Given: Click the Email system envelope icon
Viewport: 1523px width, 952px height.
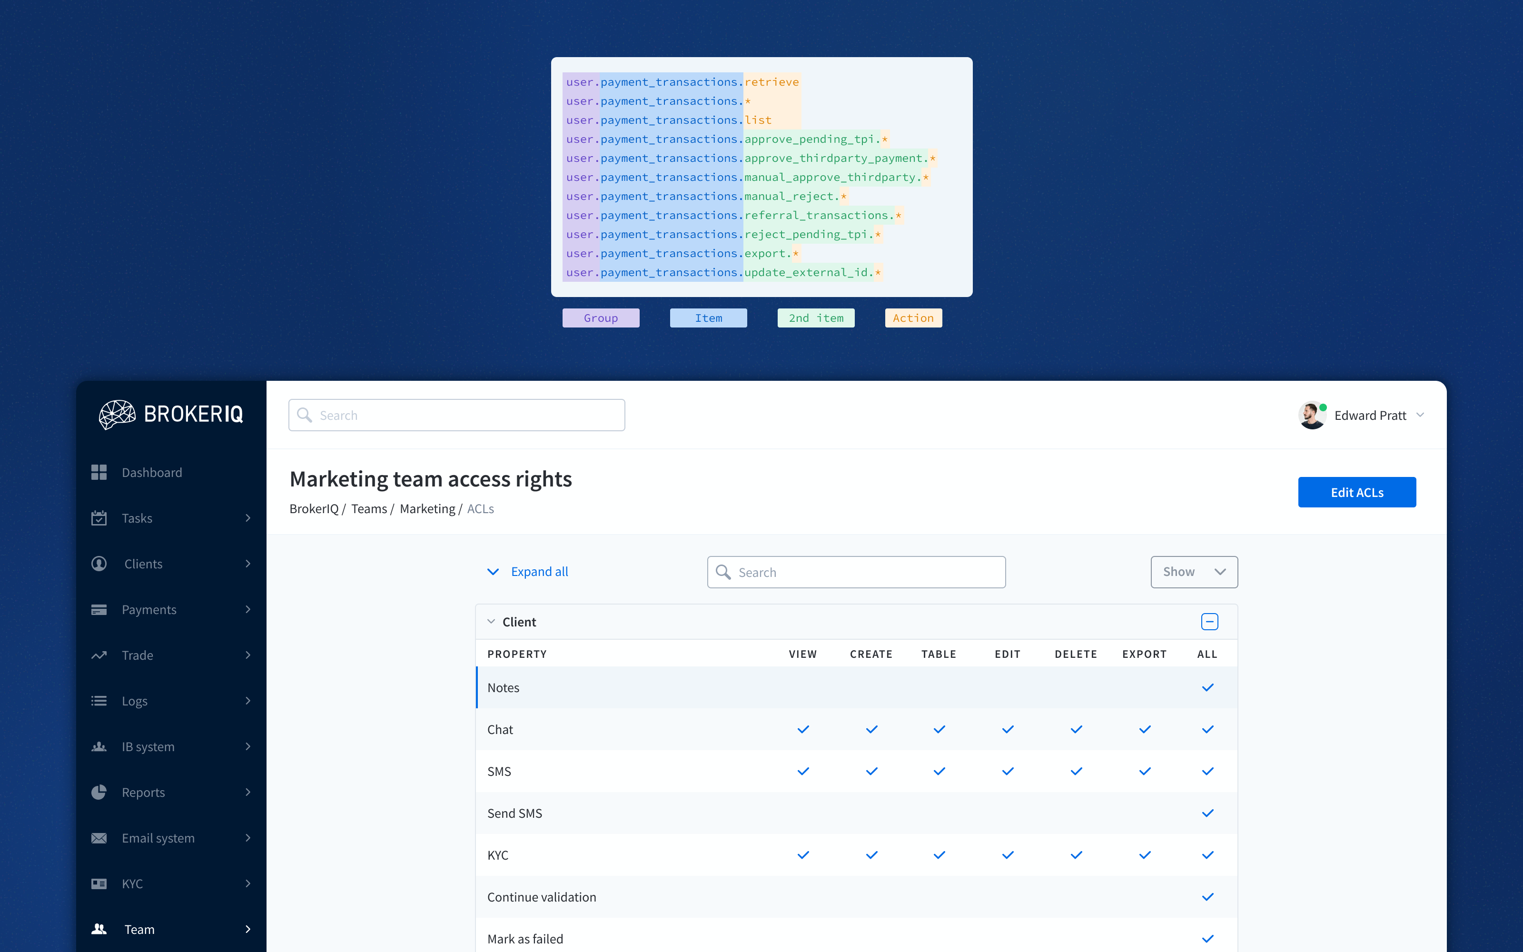Looking at the screenshot, I should point(99,838).
